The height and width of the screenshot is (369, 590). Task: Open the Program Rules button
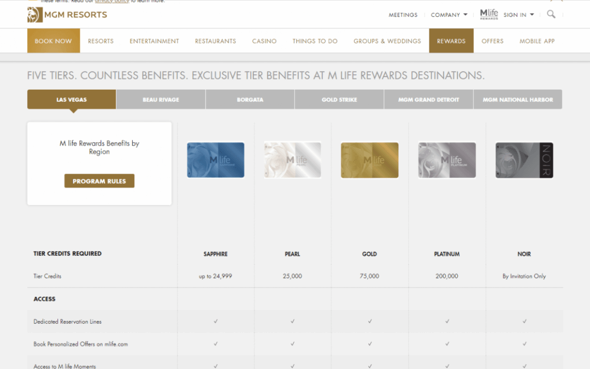(x=99, y=181)
